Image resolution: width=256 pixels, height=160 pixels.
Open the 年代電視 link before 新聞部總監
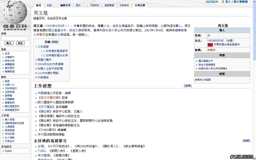coord(44,134)
